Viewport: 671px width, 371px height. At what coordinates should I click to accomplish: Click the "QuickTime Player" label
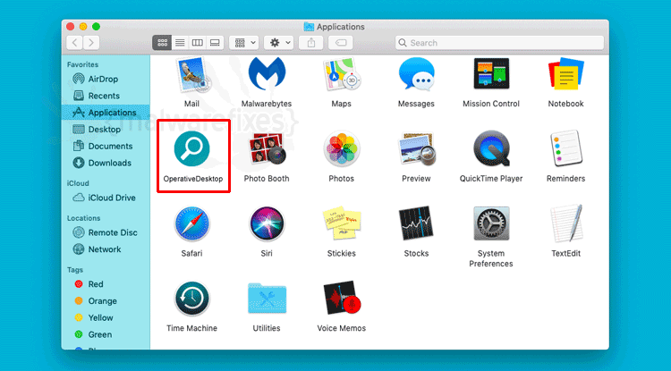[491, 179]
